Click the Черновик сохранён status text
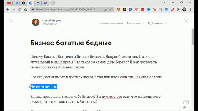This screenshot has height=111, width=198. tap(111, 23)
